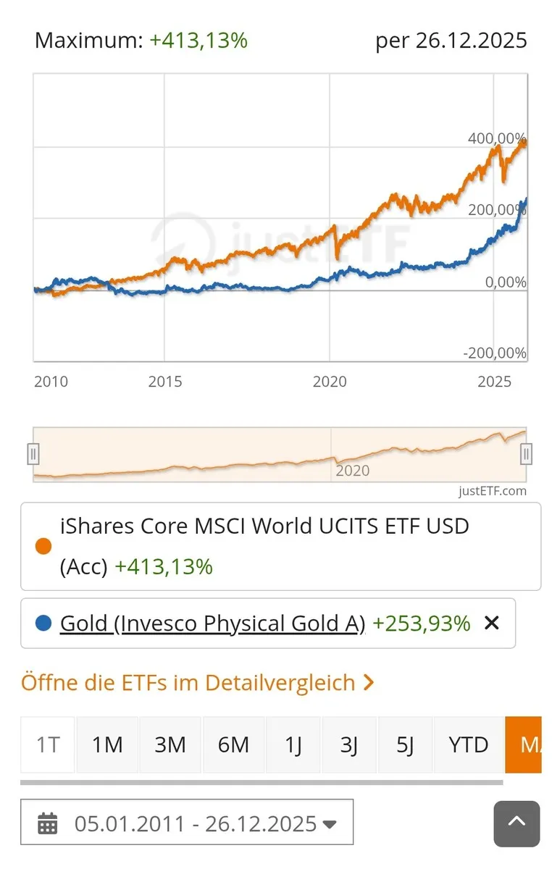552x869 pixels.
Task: Click the calendar icon in date range field
Action: tap(48, 823)
